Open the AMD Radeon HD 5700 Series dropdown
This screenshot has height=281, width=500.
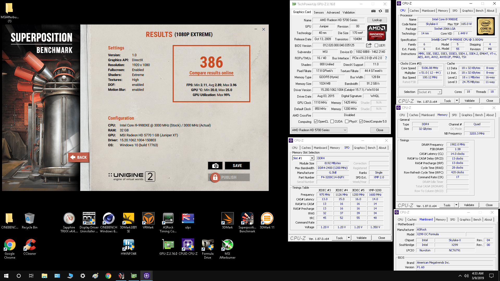319,130
